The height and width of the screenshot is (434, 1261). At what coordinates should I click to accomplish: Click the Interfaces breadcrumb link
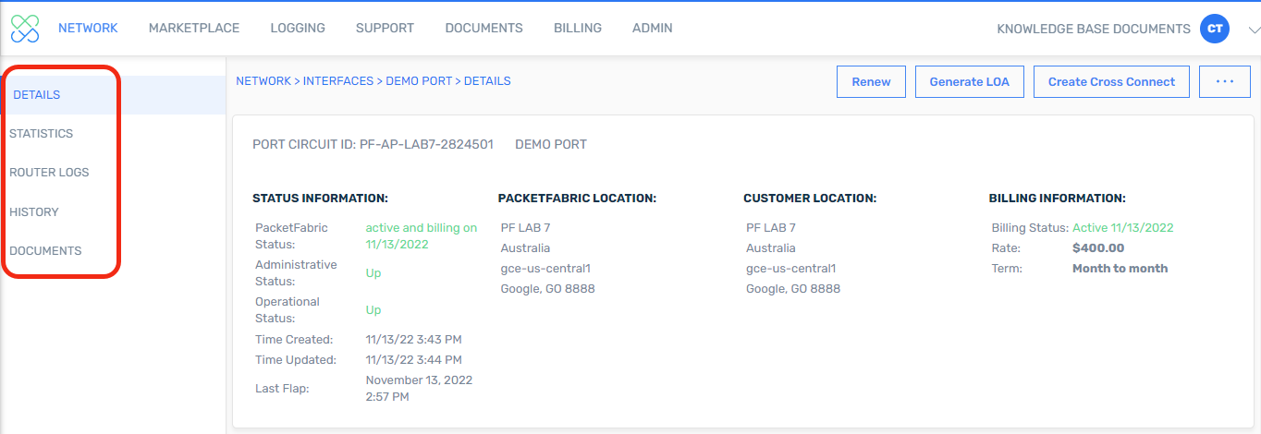pyautogui.click(x=338, y=81)
